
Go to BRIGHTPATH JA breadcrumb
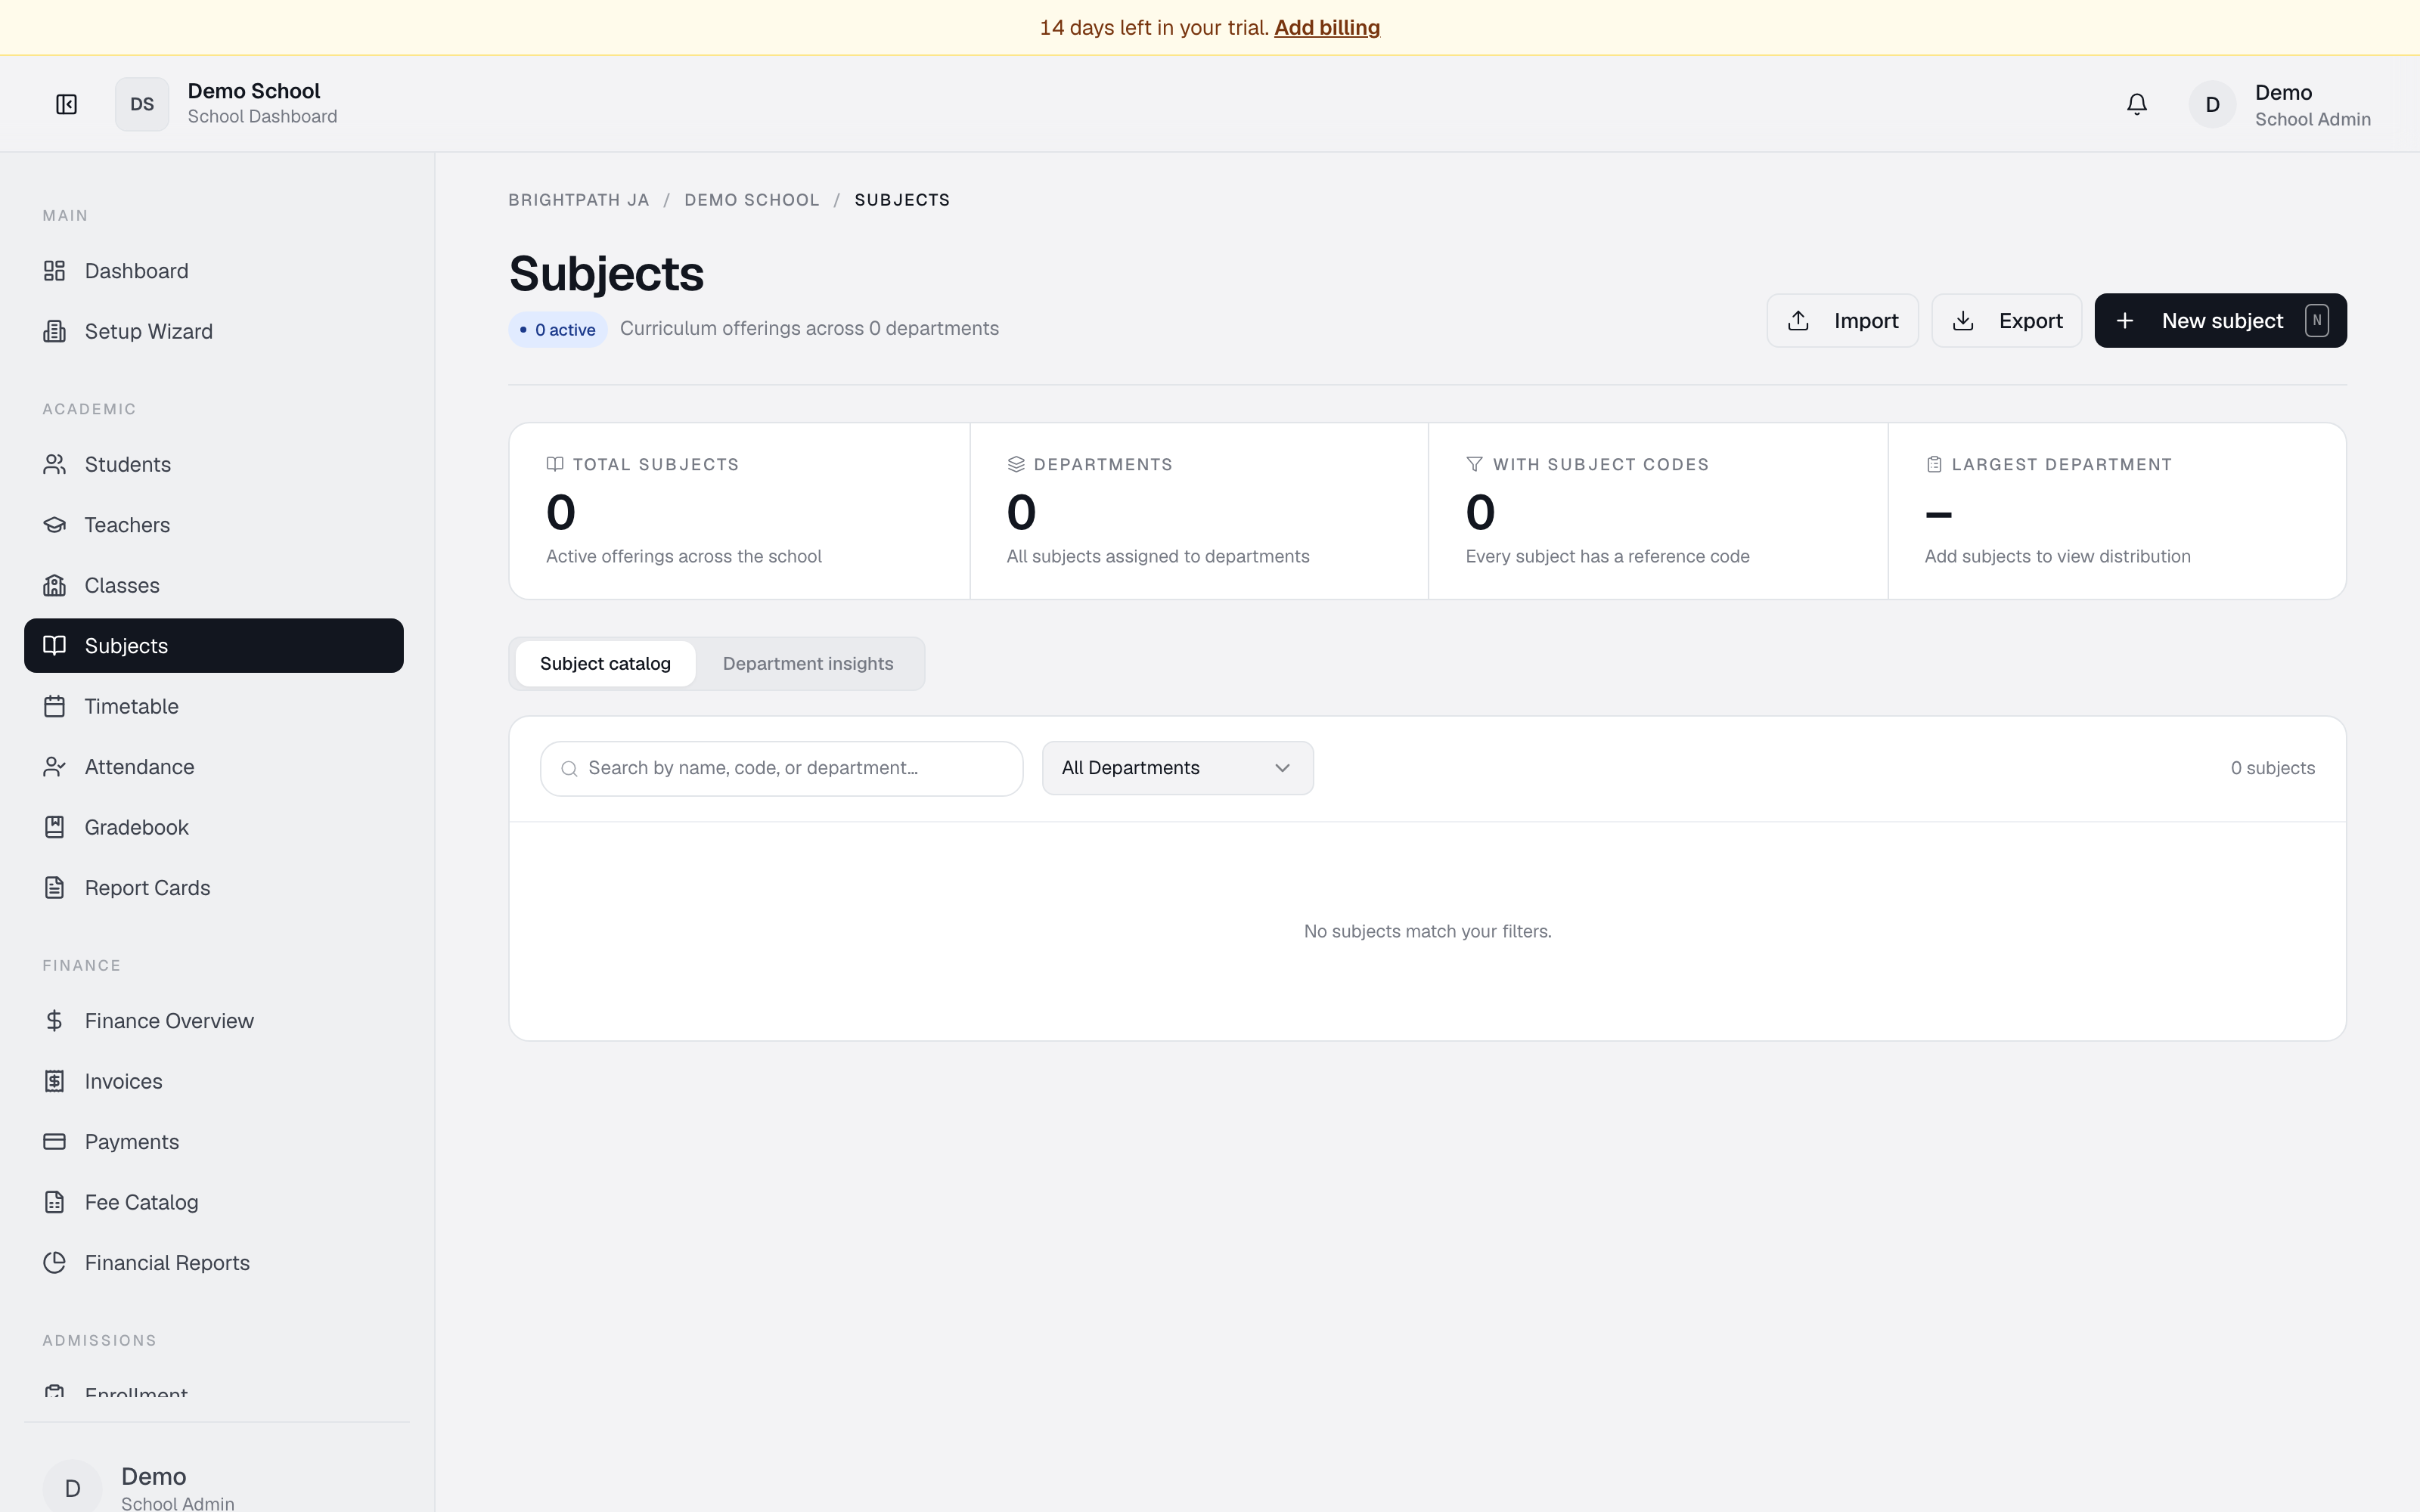(579, 200)
